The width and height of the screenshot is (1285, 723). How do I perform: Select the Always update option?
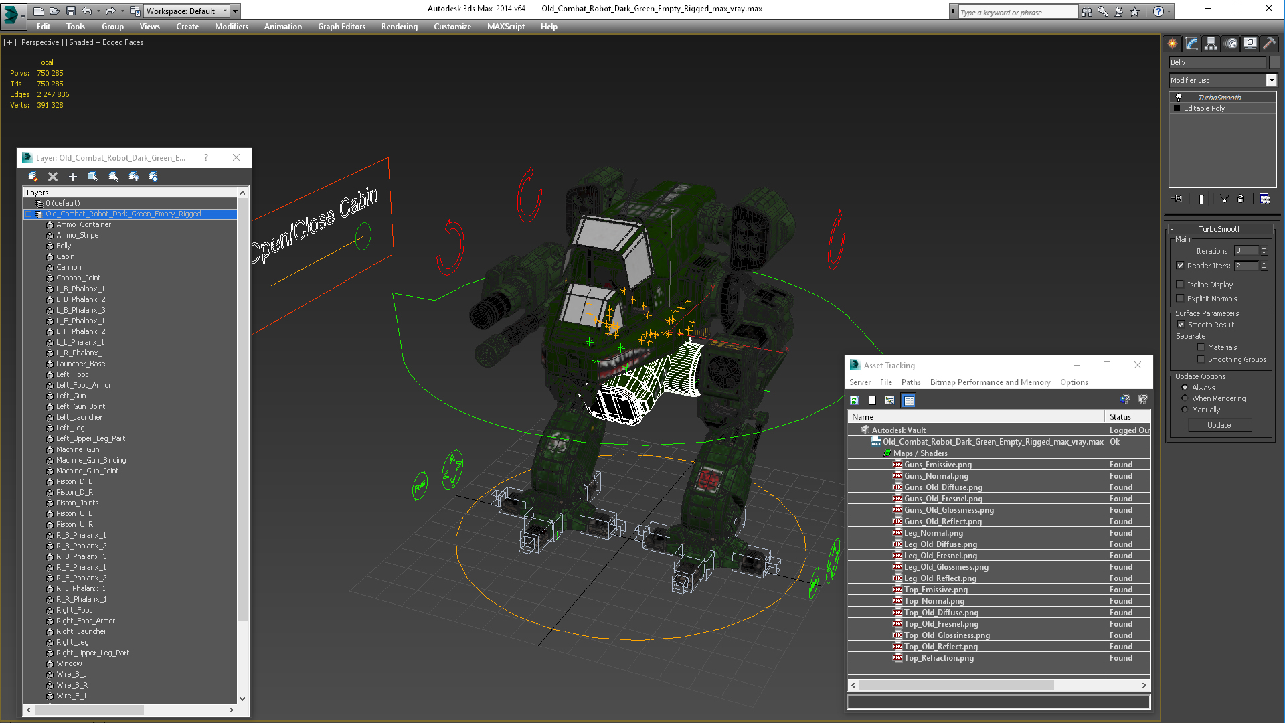pyautogui.click(x=1185, y=388)
